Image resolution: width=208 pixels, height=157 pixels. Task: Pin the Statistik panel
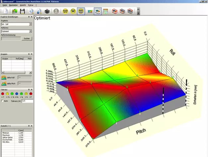(x=29, y=126)
